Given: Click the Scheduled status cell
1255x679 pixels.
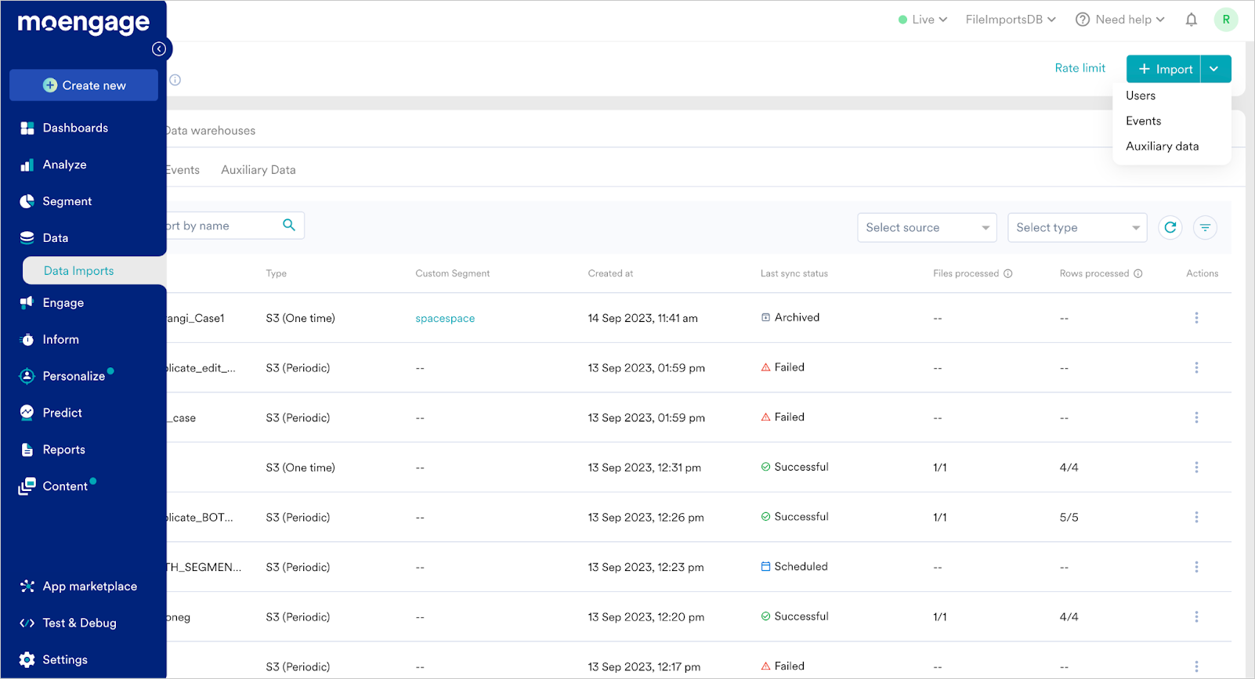Looking at the screenshot, I should 794,566.
